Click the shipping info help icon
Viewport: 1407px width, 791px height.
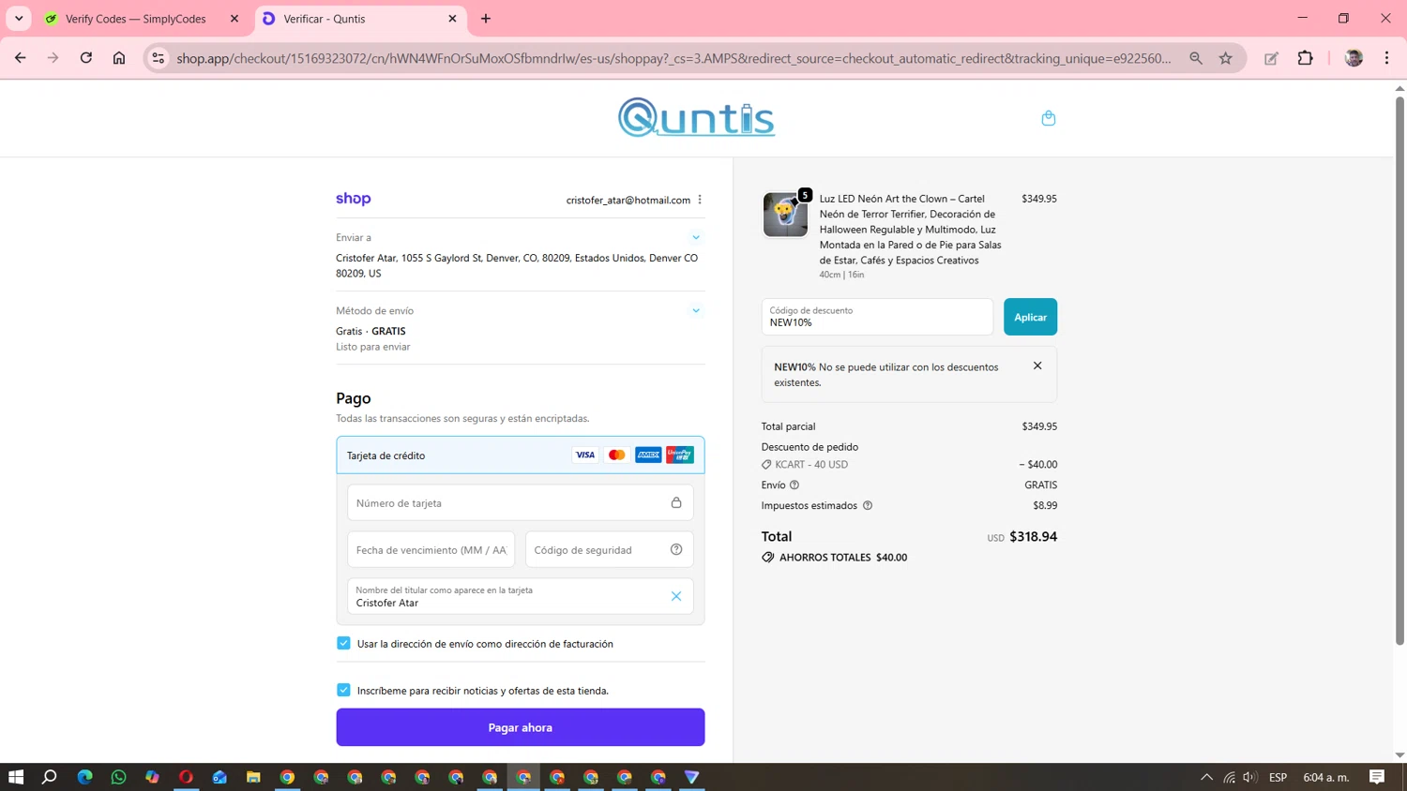point(794,485)
